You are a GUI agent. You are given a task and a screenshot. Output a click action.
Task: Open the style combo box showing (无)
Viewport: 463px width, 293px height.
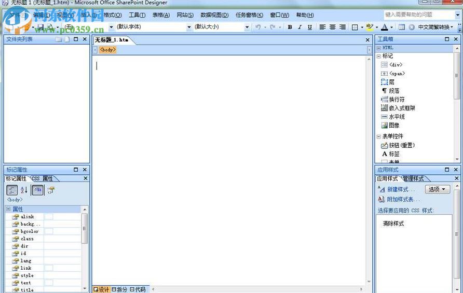(x=89, y=27)
